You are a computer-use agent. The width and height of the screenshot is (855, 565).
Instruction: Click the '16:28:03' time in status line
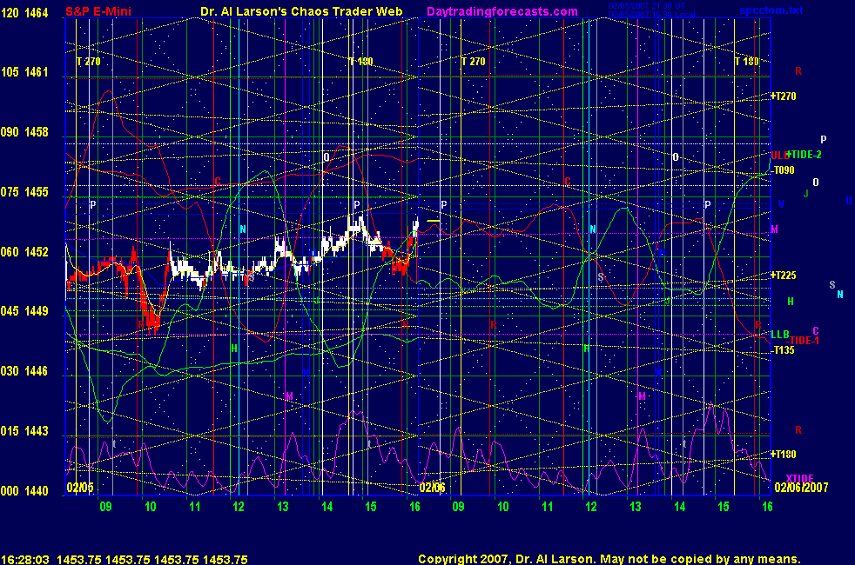coord(25,560)
